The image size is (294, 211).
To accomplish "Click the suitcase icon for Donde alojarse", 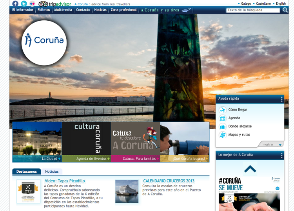I will pos(223,127).
